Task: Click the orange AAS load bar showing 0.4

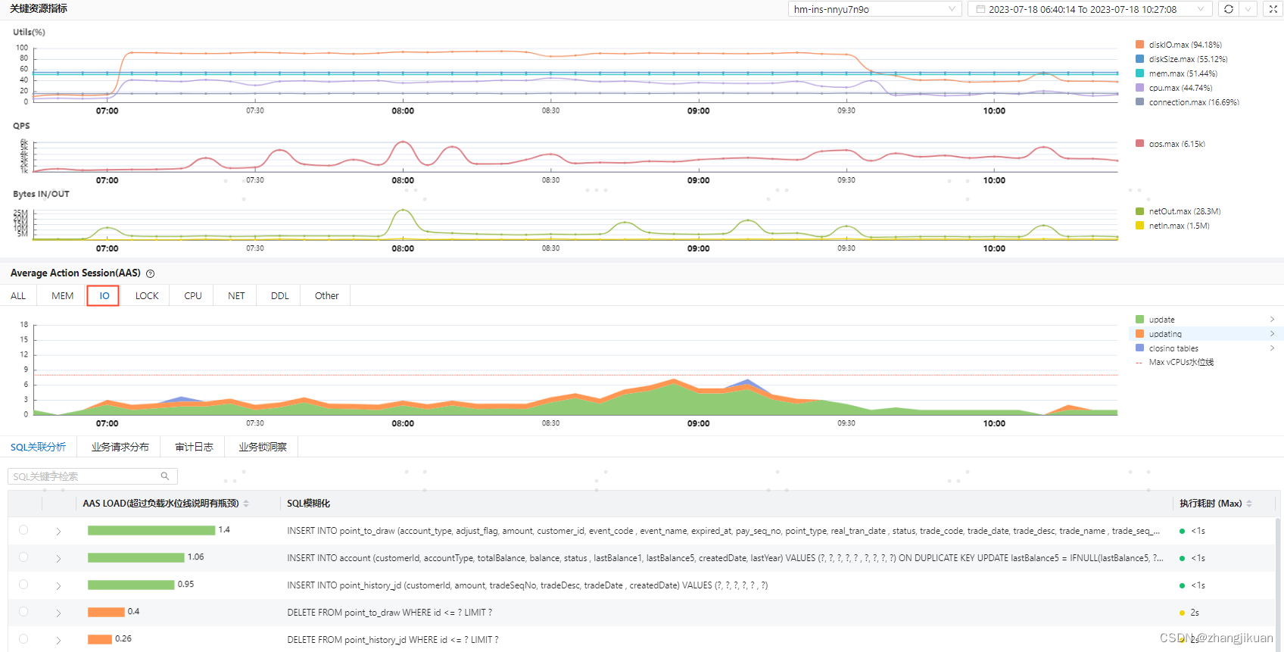Action: tap(106, 612)
